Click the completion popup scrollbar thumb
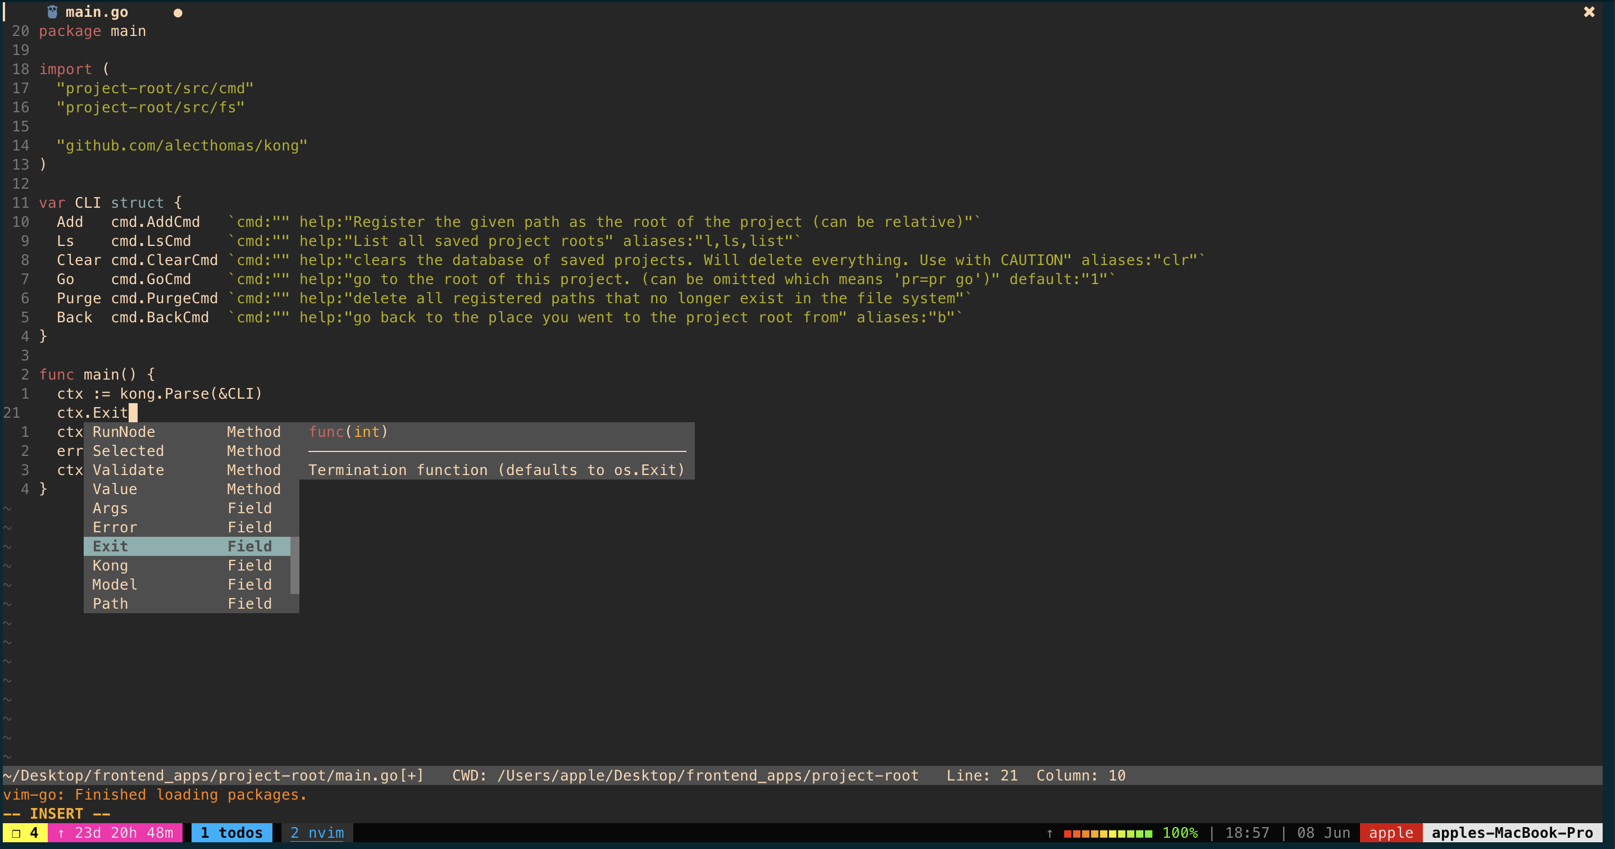Viewport: 1615px width, 849px height. (x=295, y=565)
